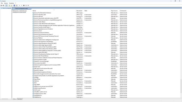
Task: Click the gear icon beside TeamViewer
Action: coord(33,79)
